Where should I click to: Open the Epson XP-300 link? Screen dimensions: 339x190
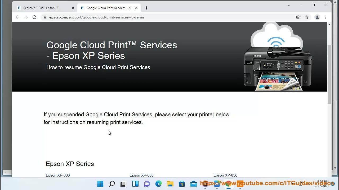(58, 175)
